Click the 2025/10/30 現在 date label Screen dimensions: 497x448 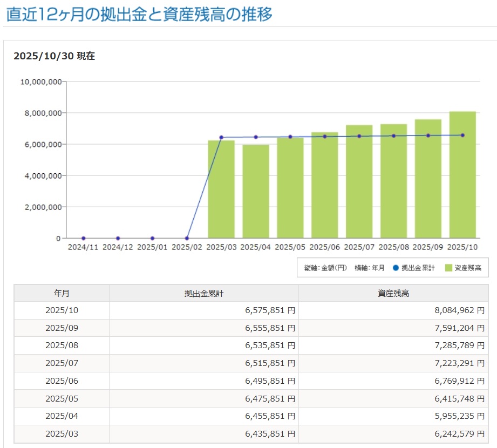coord(55,56)
